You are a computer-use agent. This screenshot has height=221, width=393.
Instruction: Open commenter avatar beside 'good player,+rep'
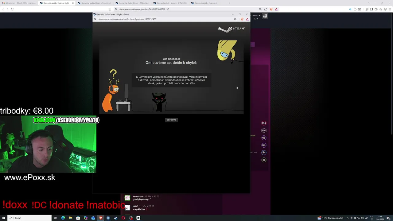click(127, 198)
